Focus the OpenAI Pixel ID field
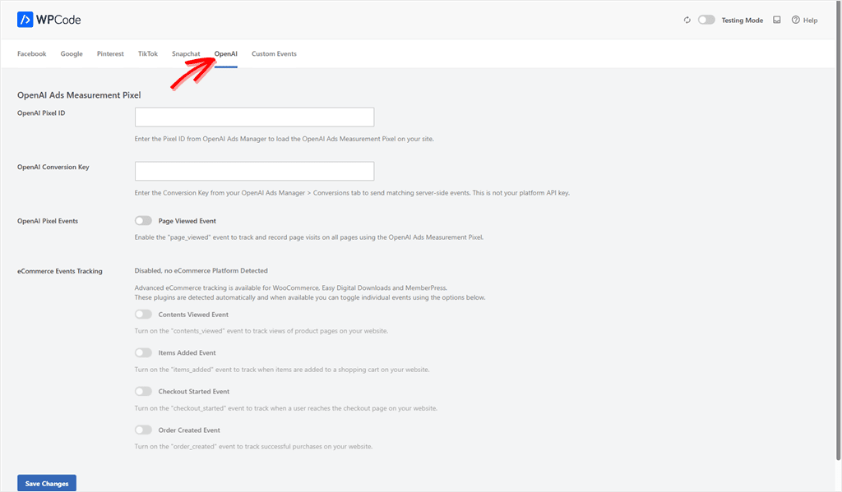Screen dimensions: 842x492 click(x=255, y=117)
